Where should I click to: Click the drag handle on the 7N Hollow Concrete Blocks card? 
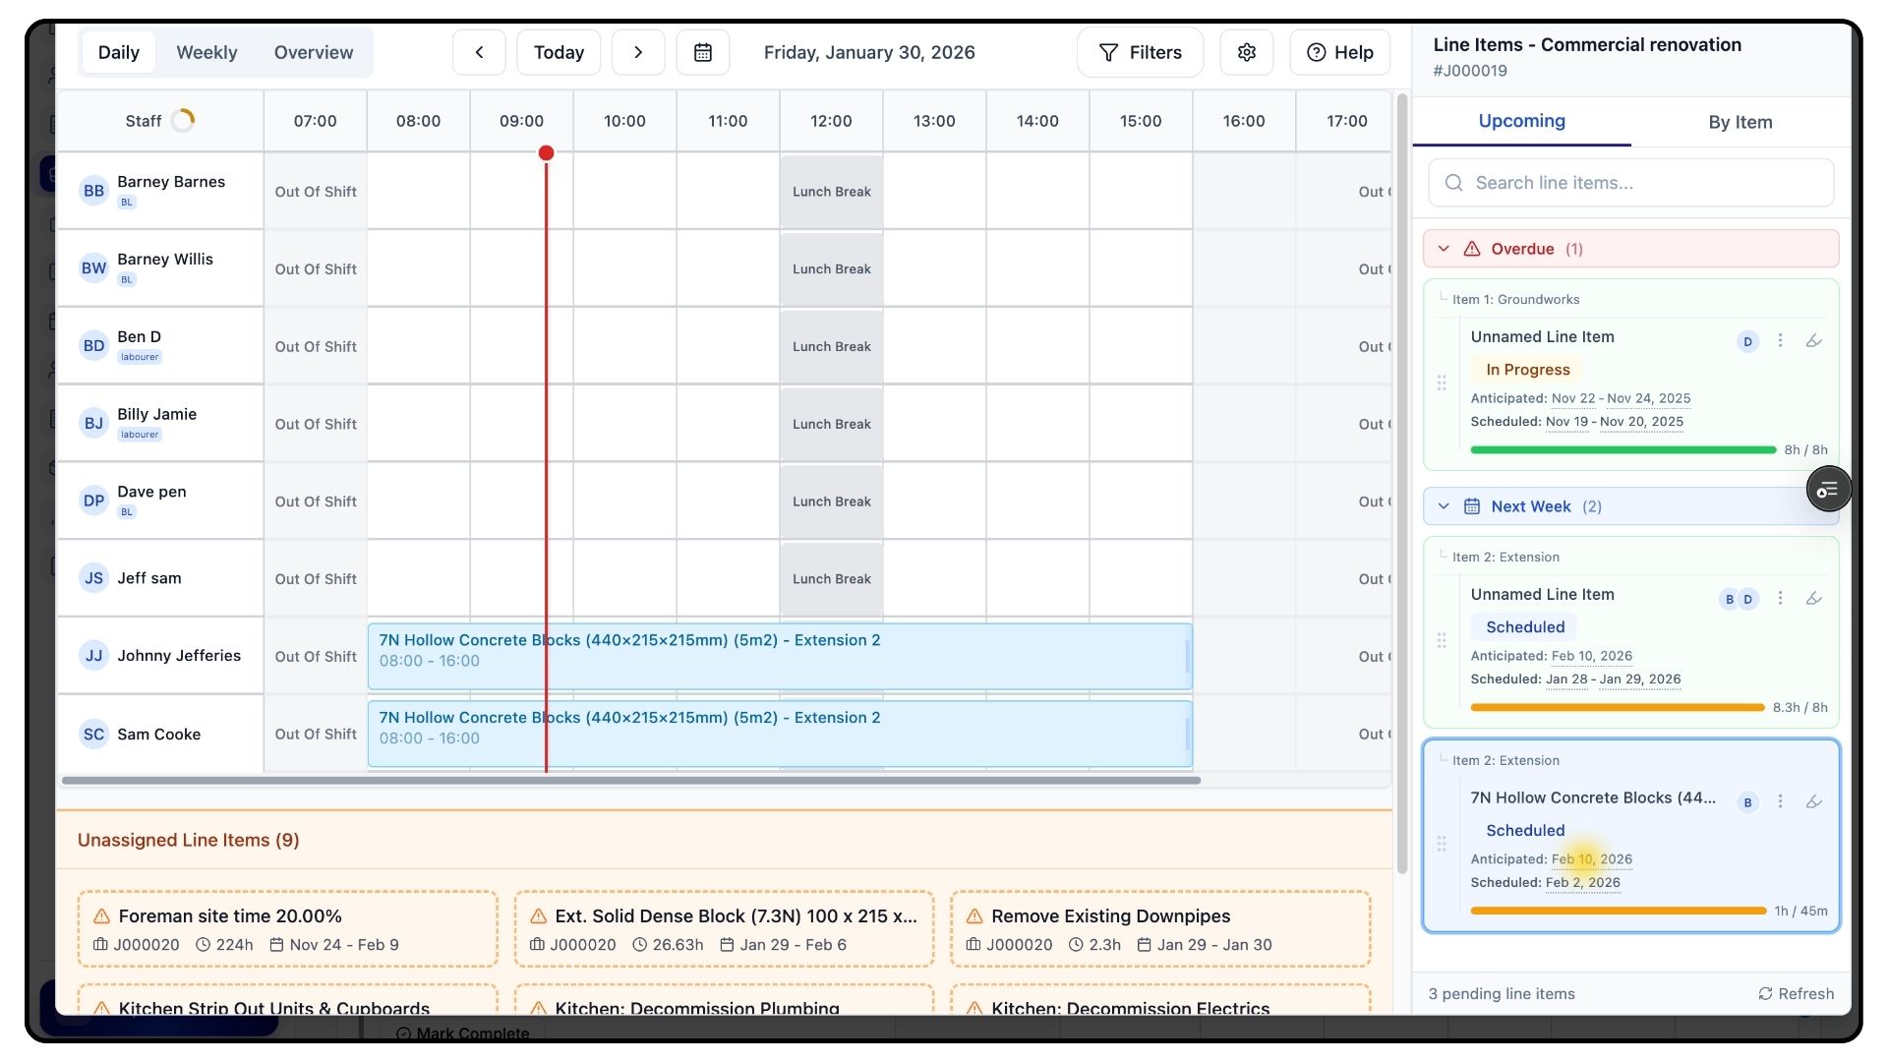click(1442, 844)
